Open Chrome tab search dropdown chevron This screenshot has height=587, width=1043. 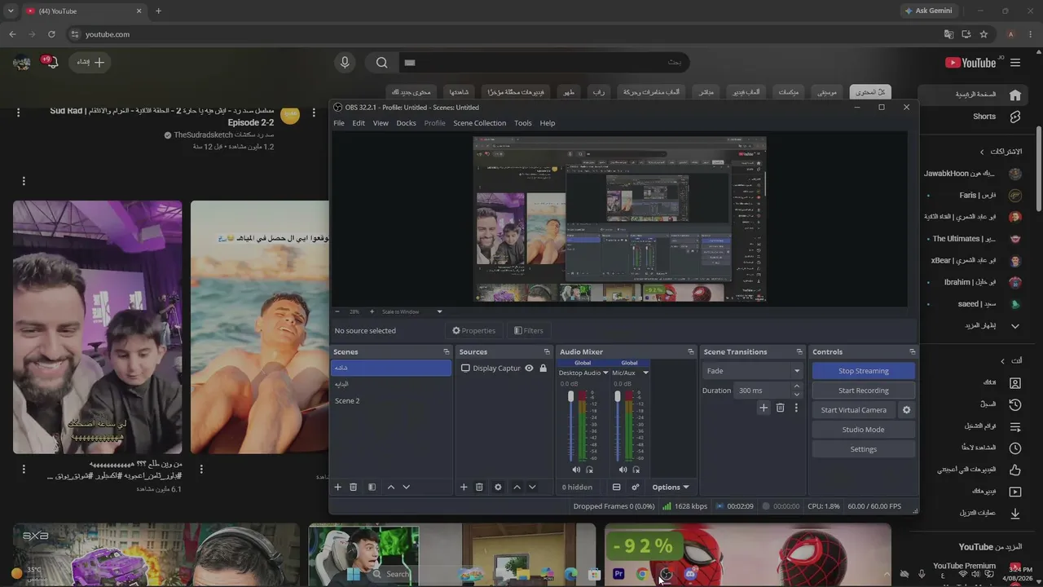click(x=11, y=11)
